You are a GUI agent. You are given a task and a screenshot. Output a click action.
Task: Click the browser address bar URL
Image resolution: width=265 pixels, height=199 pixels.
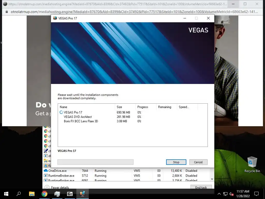[134, 12]
